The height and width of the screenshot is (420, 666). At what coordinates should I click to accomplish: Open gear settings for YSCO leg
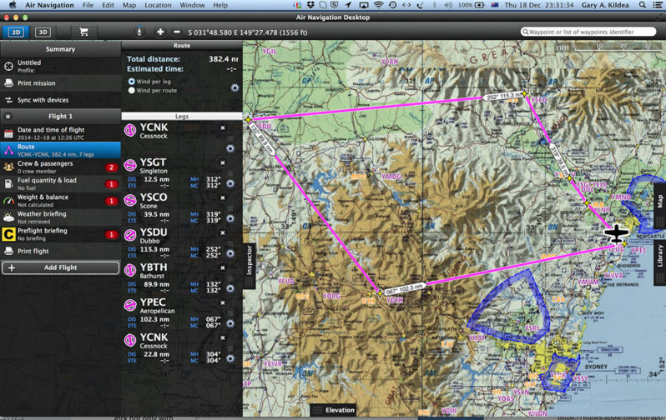coord(230,218)
